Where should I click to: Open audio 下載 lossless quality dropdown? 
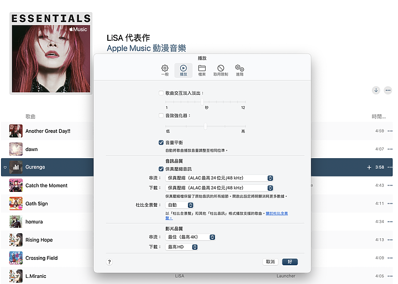click(219, 188)
